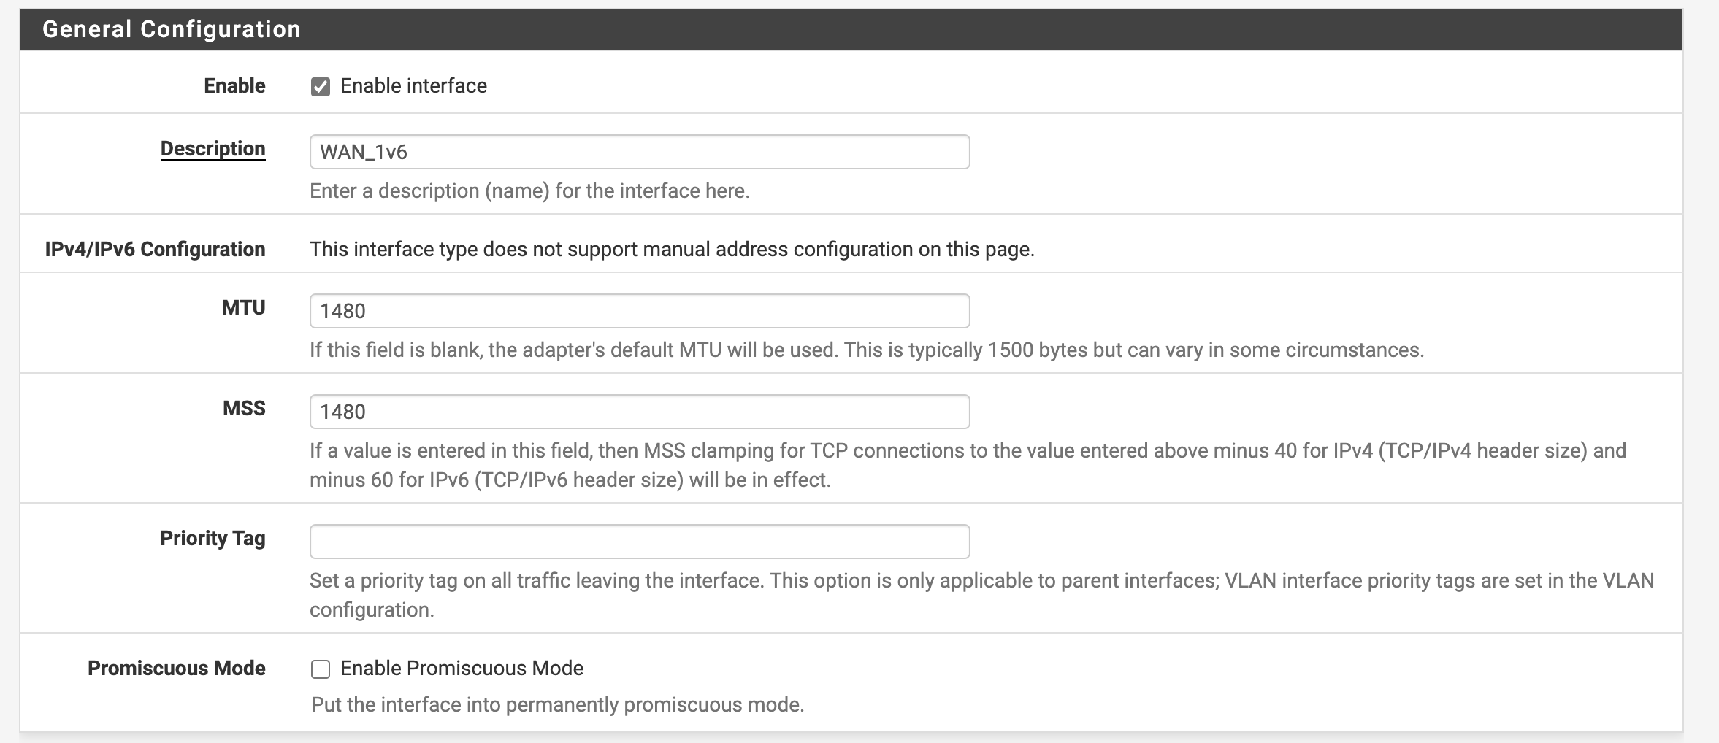The image size is (1719, 743).
Task: Click the 'Enter a description' hint text
Action: pyautogui.click(x=529, y=191)
